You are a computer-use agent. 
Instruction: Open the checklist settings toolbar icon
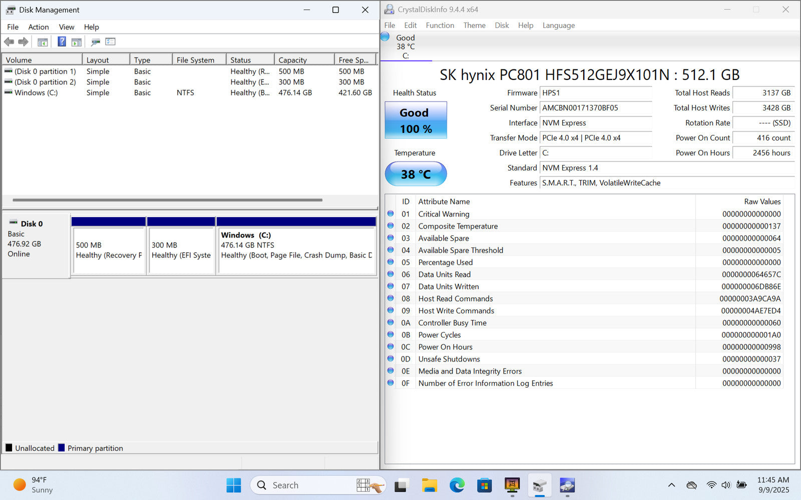coord(110,42)
